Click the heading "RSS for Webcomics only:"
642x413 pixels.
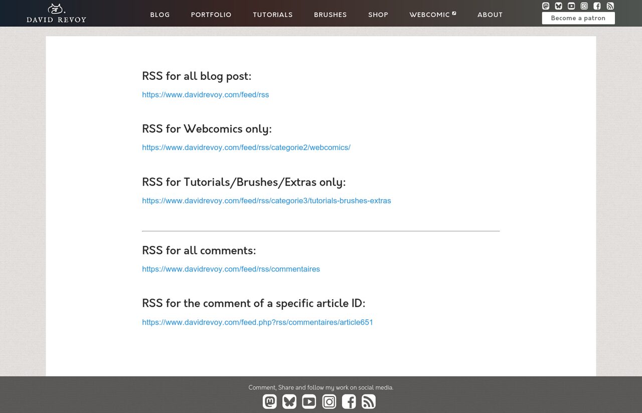[207, 129]
